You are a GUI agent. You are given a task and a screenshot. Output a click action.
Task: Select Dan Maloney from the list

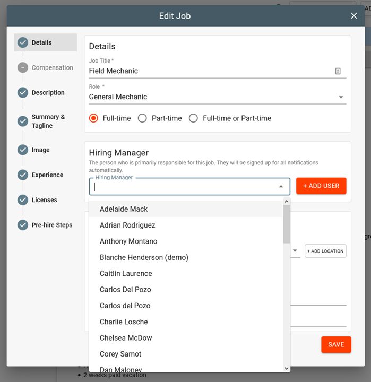pyautogui.click(x=186, y=367)
